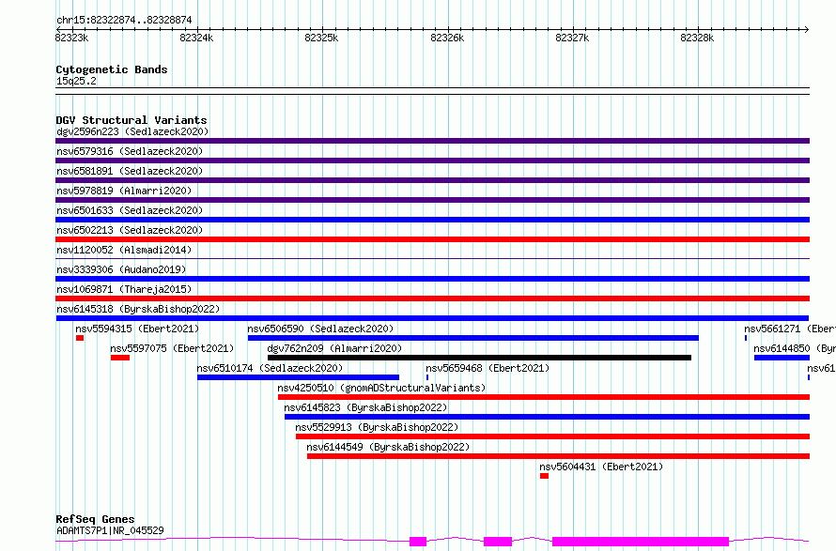This screenshot has height=551, width=836.
Task: Click the purple bar under nsv5978819
Action: coord(432,200)
